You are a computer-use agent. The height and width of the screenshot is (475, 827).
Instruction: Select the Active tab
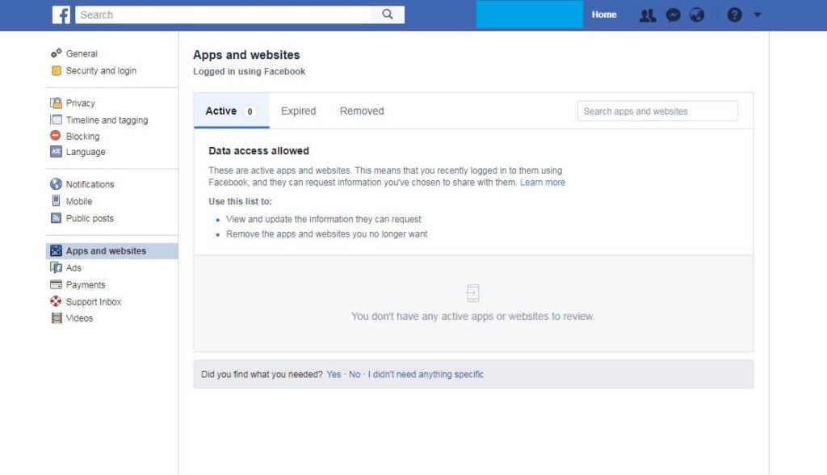(x=221, y=111)
